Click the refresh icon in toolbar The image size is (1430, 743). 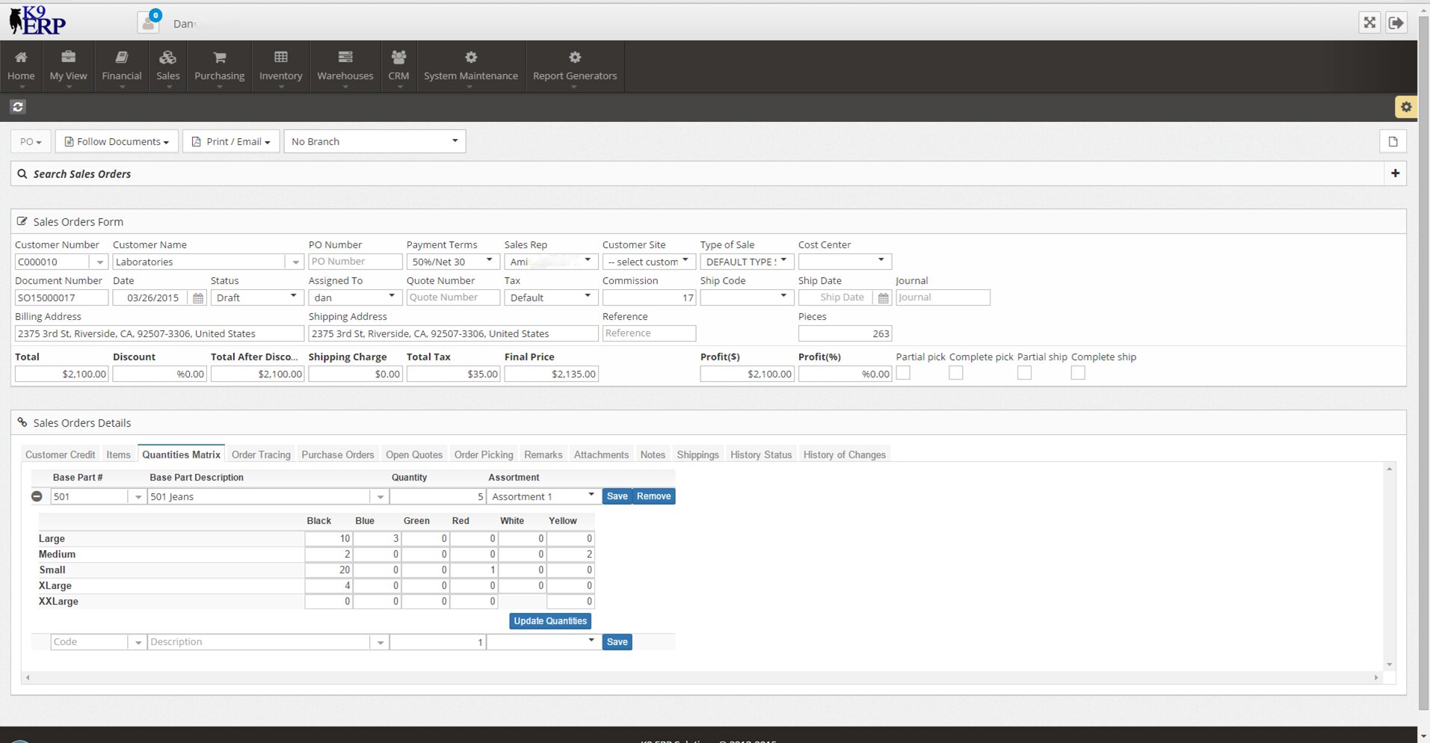click(x=18, y=107)
